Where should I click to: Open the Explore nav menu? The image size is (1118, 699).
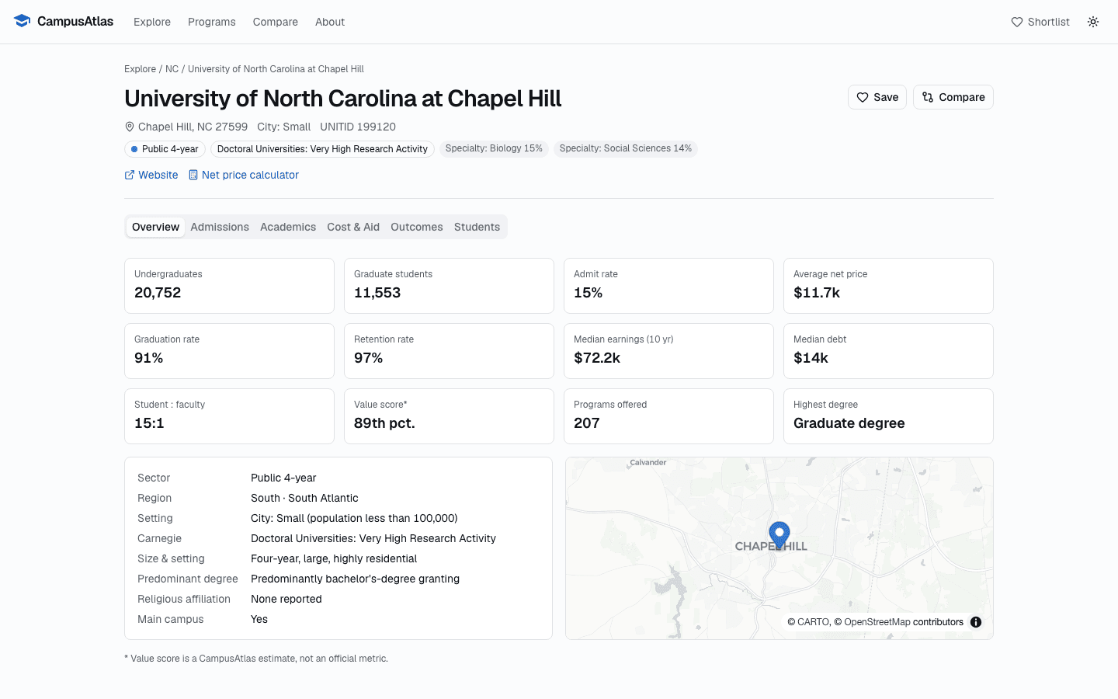click(x=152, y=22)
